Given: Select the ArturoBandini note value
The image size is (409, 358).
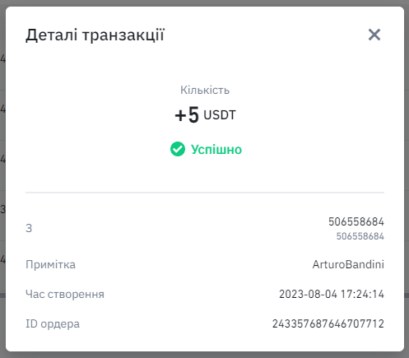Looking at the screenshot, I should 348,264.
